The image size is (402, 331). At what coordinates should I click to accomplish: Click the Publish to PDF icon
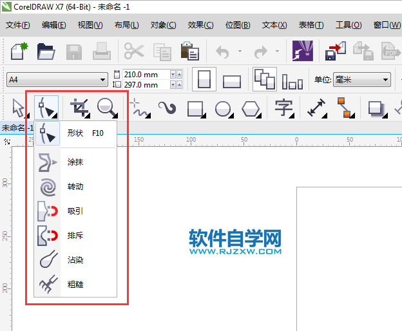click(x=390, y=51)
